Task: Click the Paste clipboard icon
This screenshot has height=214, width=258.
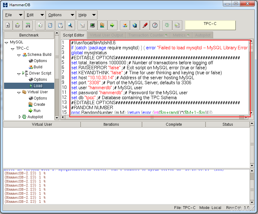Action: 60,25
